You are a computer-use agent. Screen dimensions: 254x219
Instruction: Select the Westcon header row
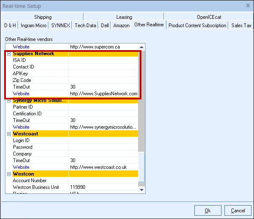(75, 174)
